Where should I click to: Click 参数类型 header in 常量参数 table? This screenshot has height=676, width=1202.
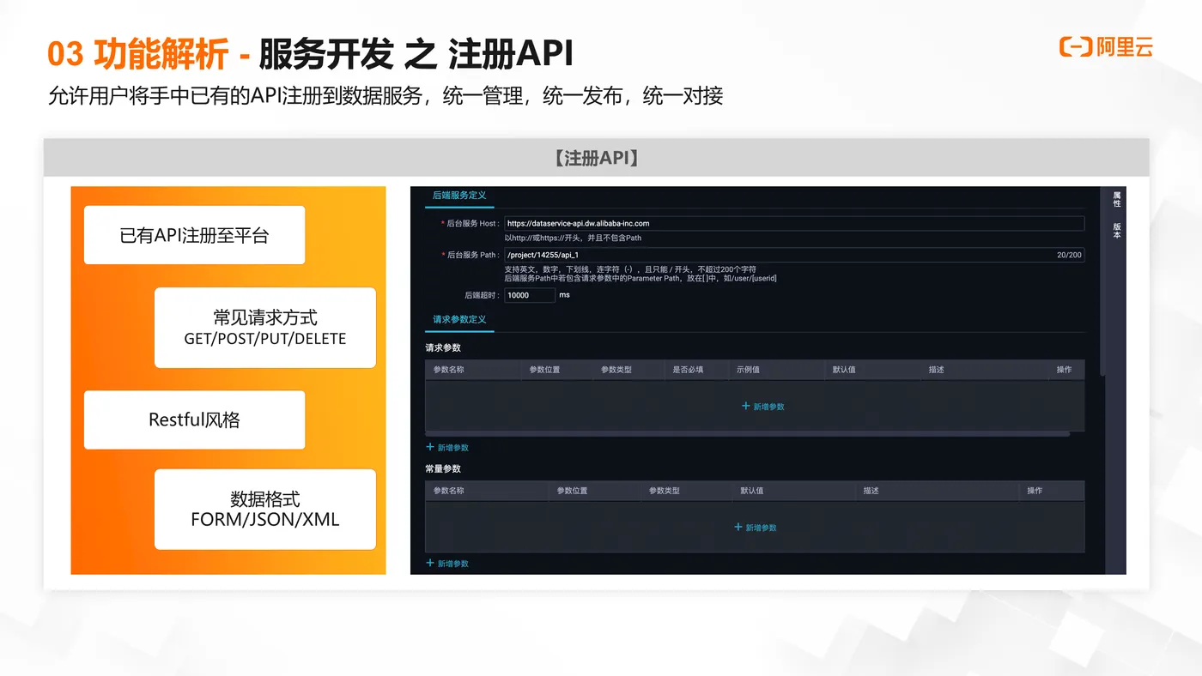pyautogui.click(x=665, y=491)
